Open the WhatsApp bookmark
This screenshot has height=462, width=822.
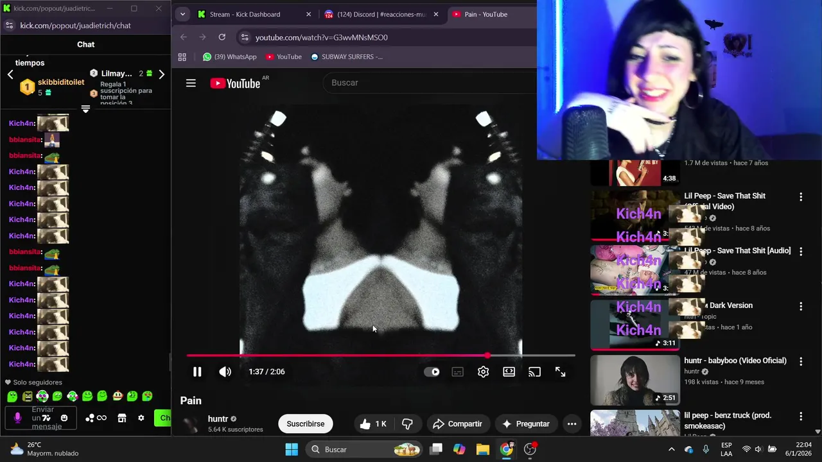tap(229, 56)
